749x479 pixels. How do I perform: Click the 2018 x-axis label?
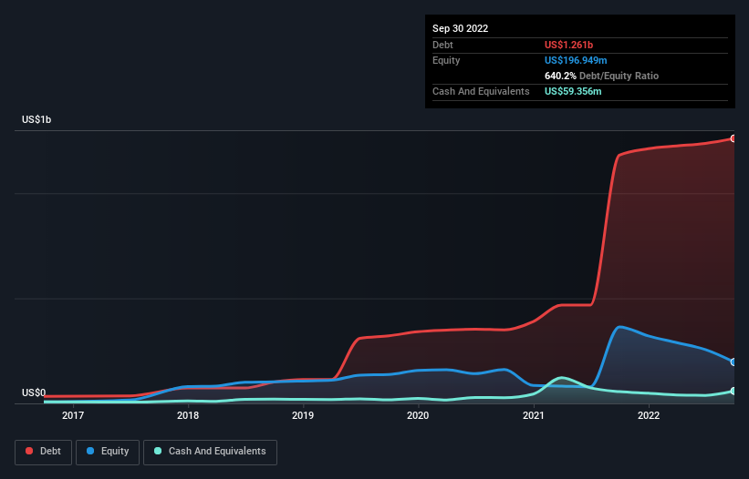click(188, 415)
